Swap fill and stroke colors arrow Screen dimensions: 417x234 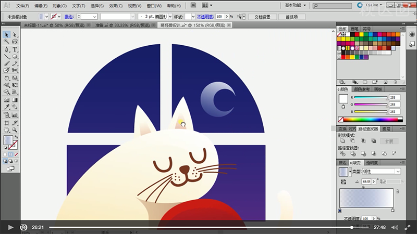pyautogui.click(x=16, y=137)
